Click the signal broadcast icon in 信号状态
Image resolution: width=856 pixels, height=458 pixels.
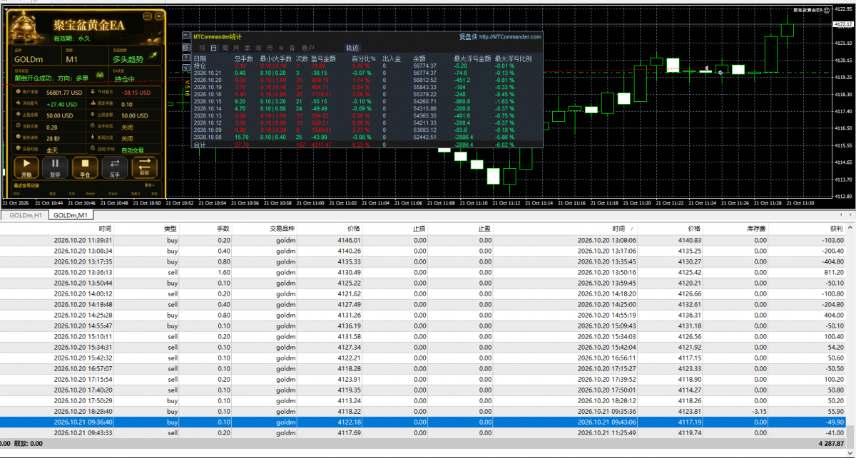point(99,75)
